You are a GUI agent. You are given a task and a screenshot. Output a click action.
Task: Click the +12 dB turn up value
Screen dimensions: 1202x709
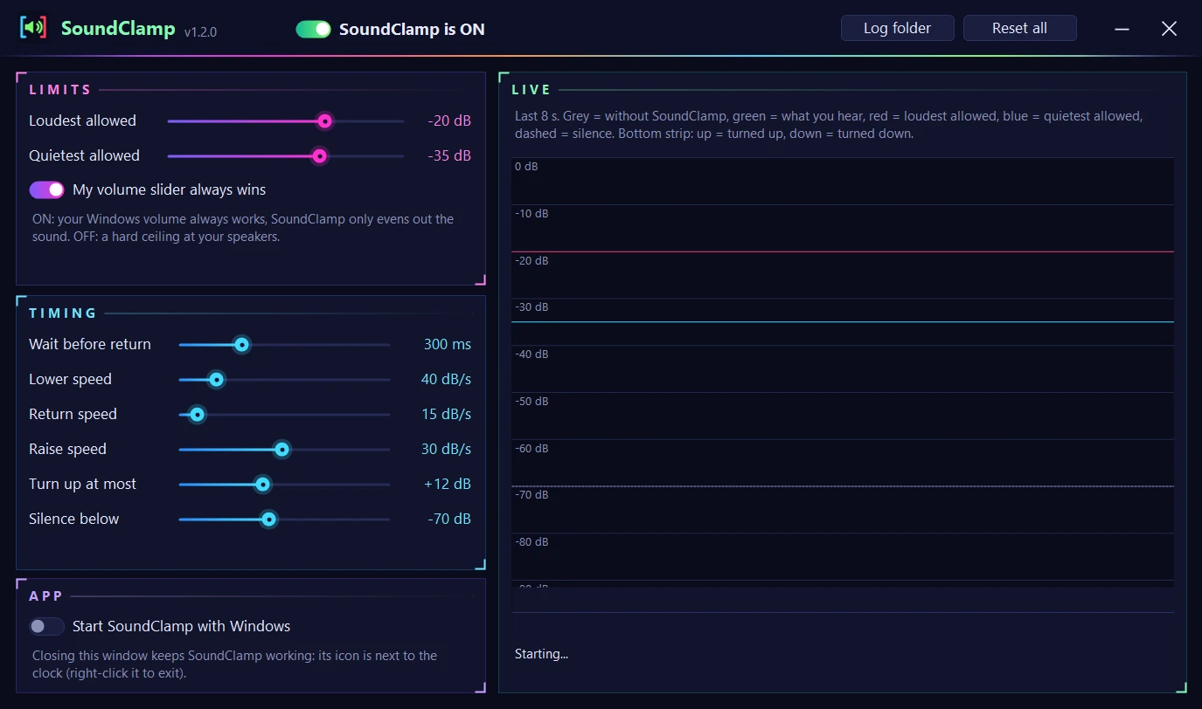point(448,484)
